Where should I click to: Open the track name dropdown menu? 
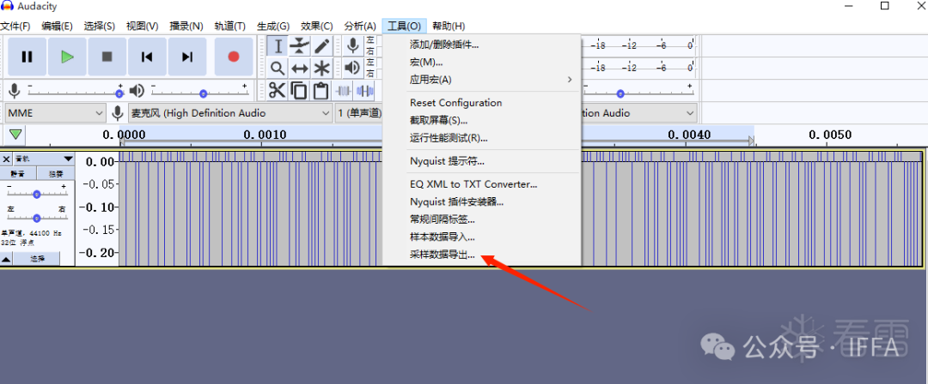tap(43, 159)
